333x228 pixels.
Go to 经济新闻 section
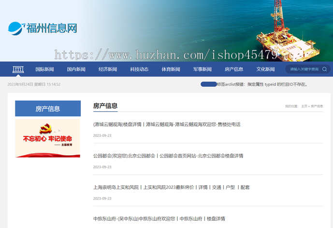click(x=108, y=69)
